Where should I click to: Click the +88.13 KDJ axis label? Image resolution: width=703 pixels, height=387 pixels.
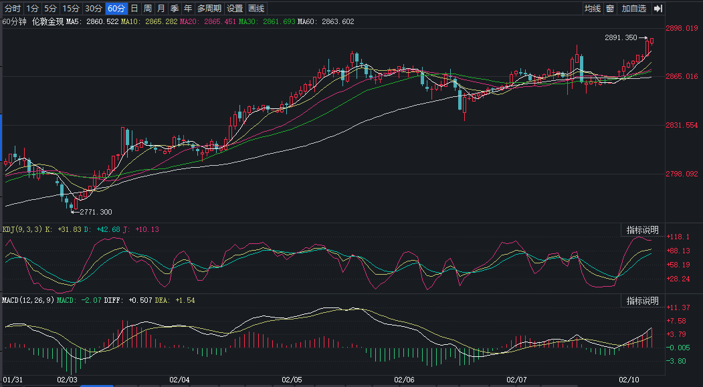tap(678, 251)
